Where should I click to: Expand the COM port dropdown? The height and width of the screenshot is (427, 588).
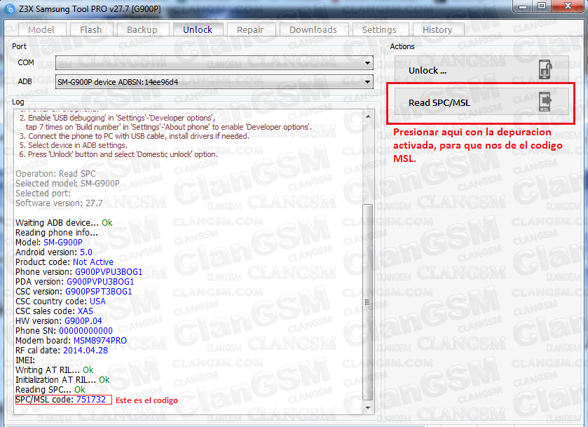367,62
